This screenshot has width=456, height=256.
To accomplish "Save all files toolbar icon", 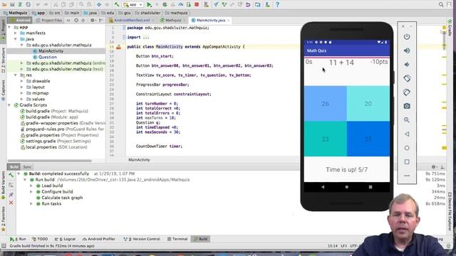I will pos(12,5).
